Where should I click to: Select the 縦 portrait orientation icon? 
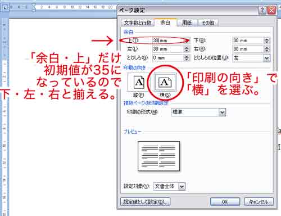click(138, 82)
